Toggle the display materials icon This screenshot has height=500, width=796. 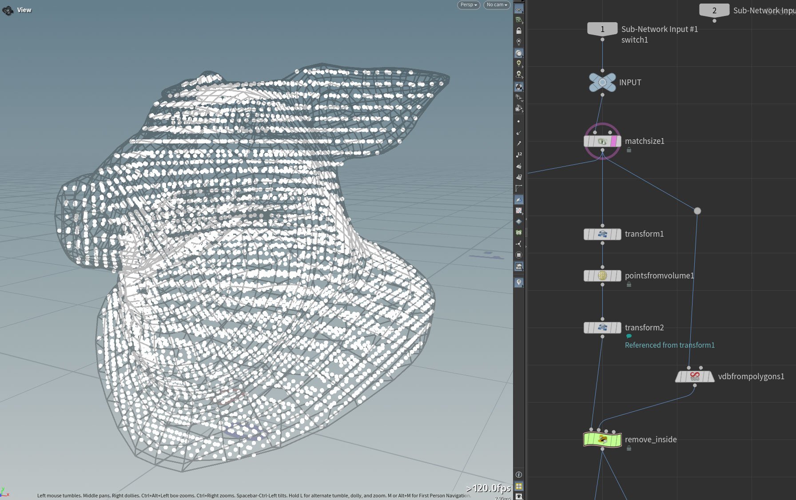tap(519, 87)
